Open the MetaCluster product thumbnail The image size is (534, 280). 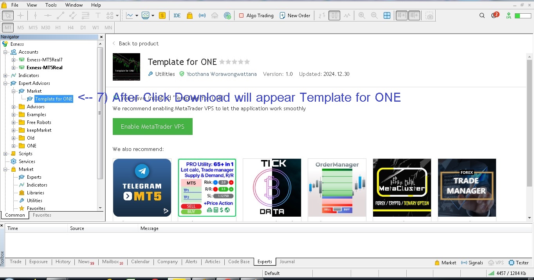pos(402,188)
